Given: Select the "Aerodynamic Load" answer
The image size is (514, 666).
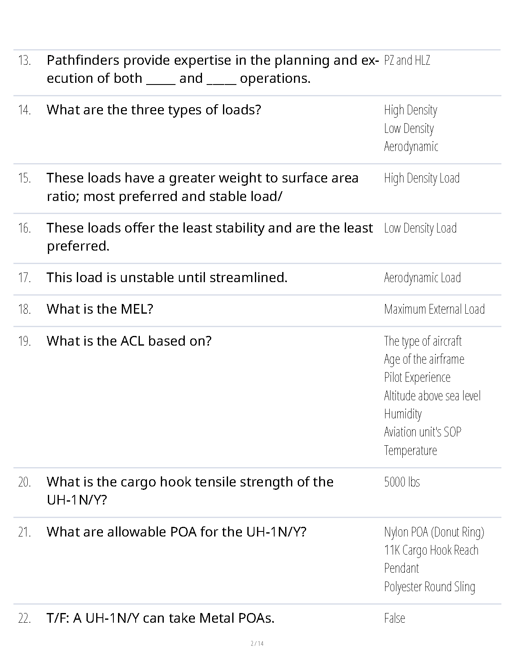Looking at the screenshot, I should [422, 278].
